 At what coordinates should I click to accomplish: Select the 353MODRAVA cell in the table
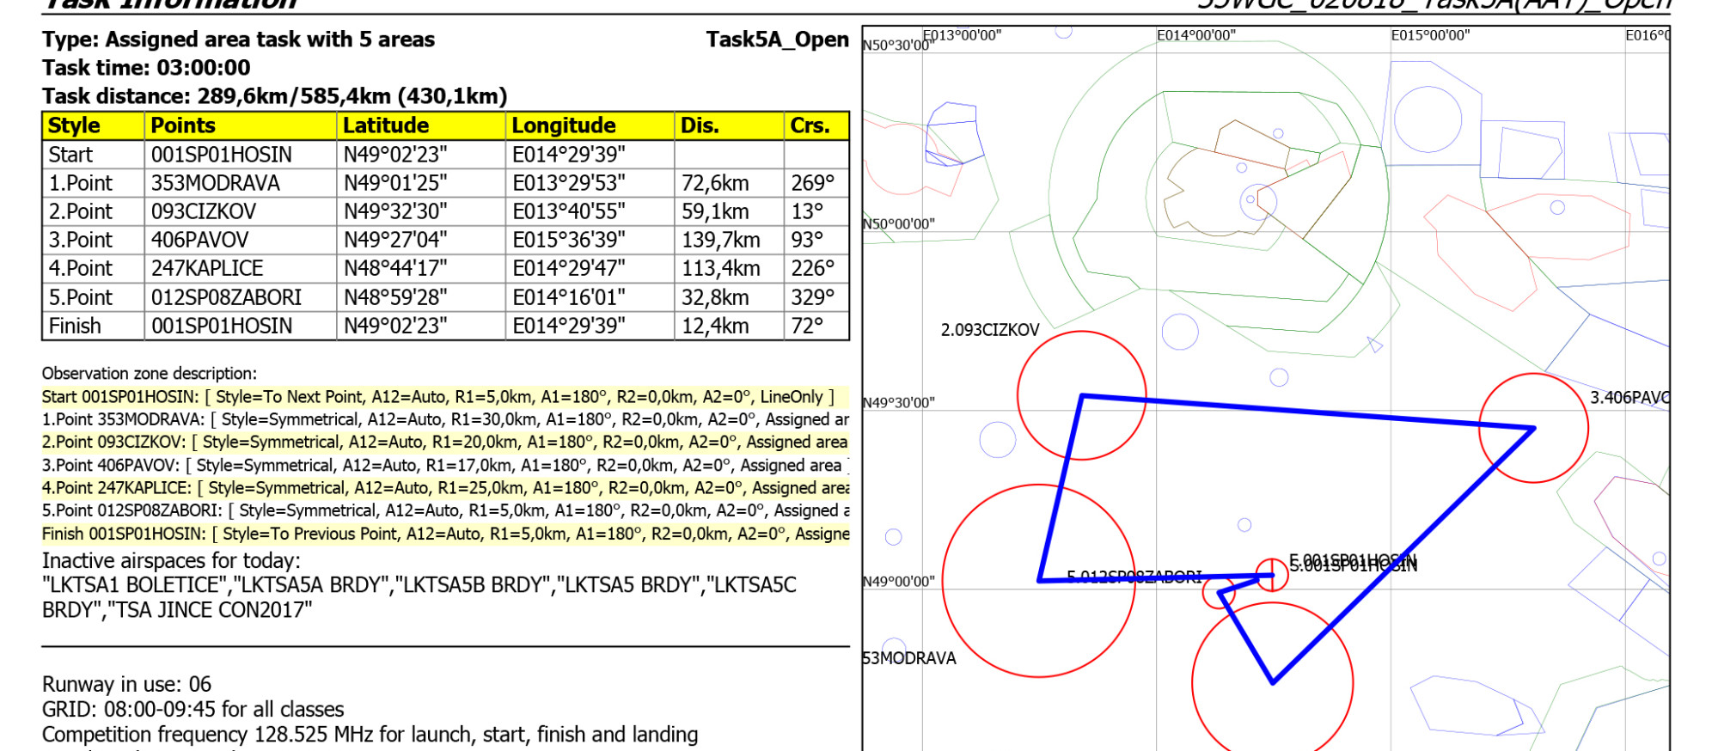(x=216, y=183)
